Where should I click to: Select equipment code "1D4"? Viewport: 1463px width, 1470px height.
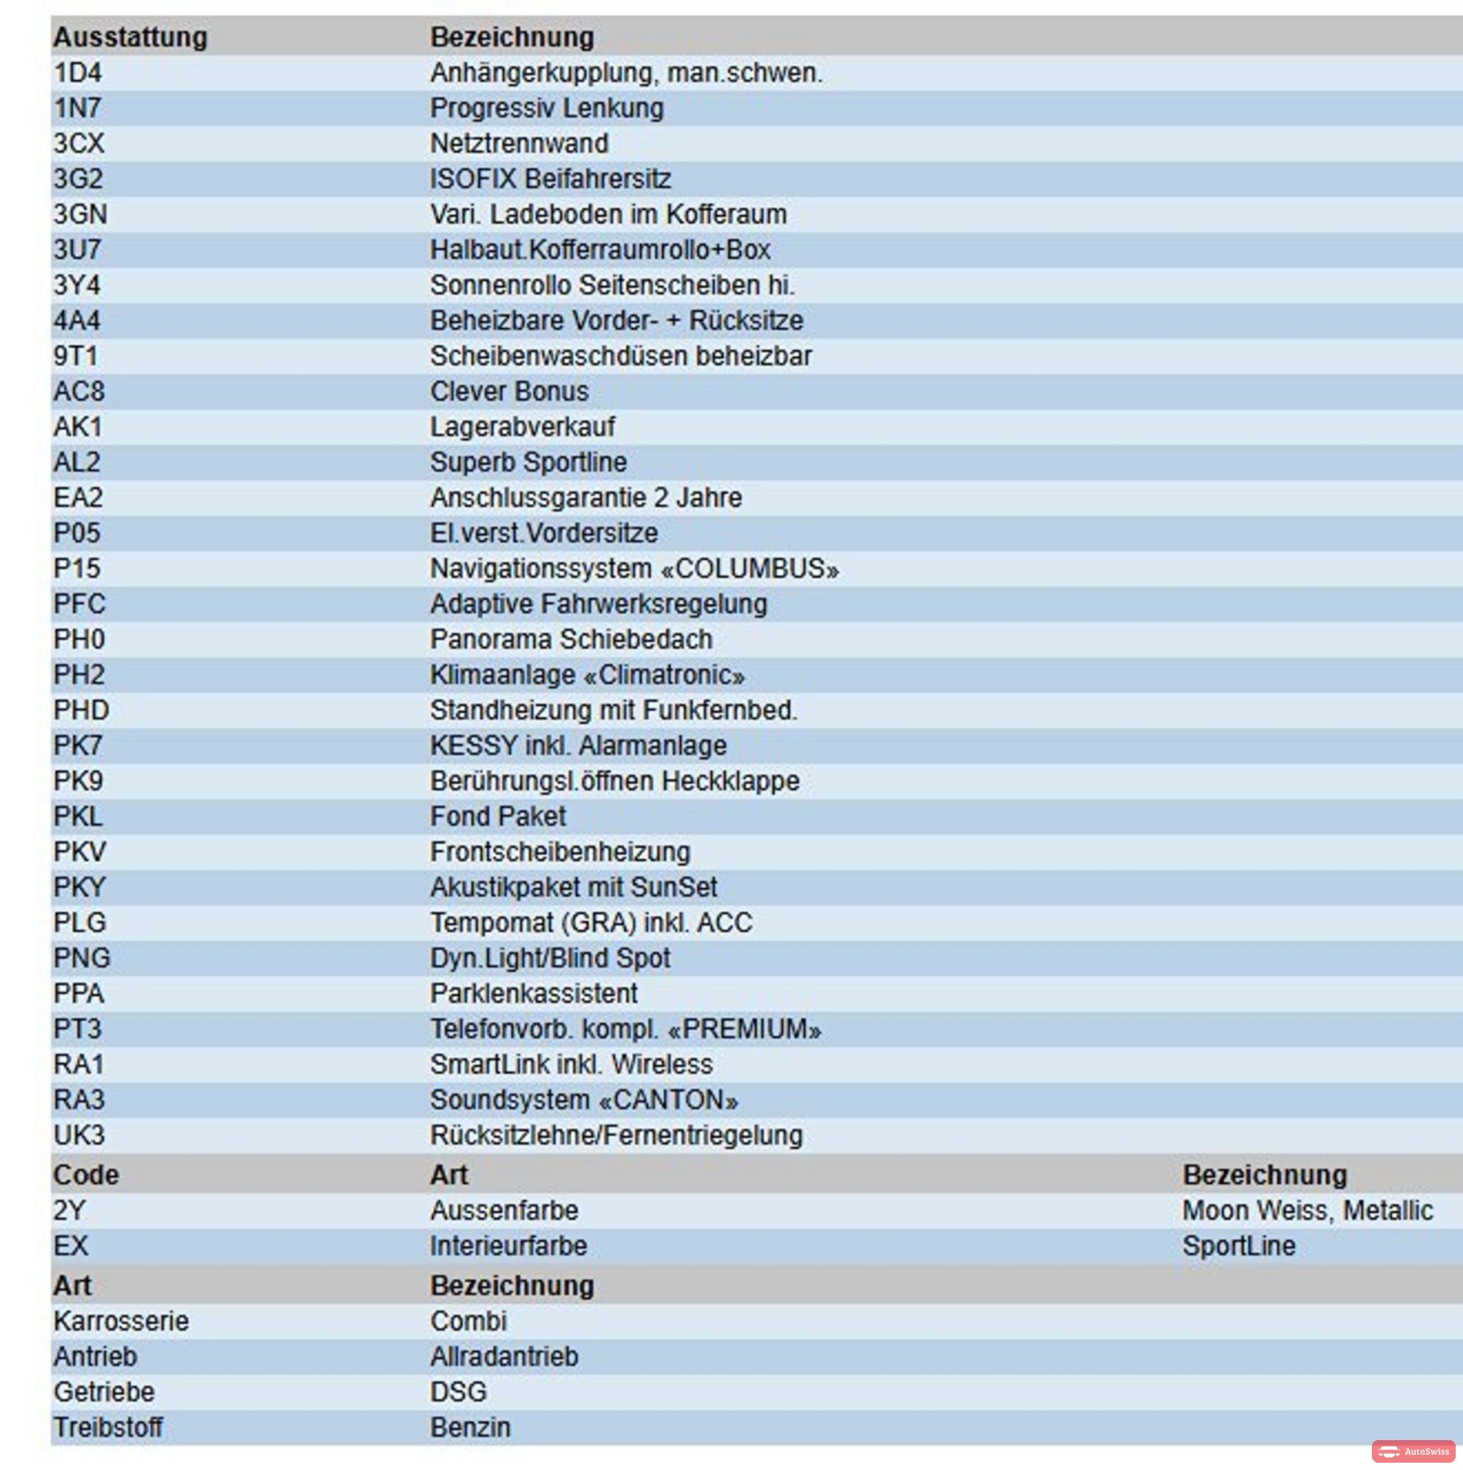(x=77, y=73)
